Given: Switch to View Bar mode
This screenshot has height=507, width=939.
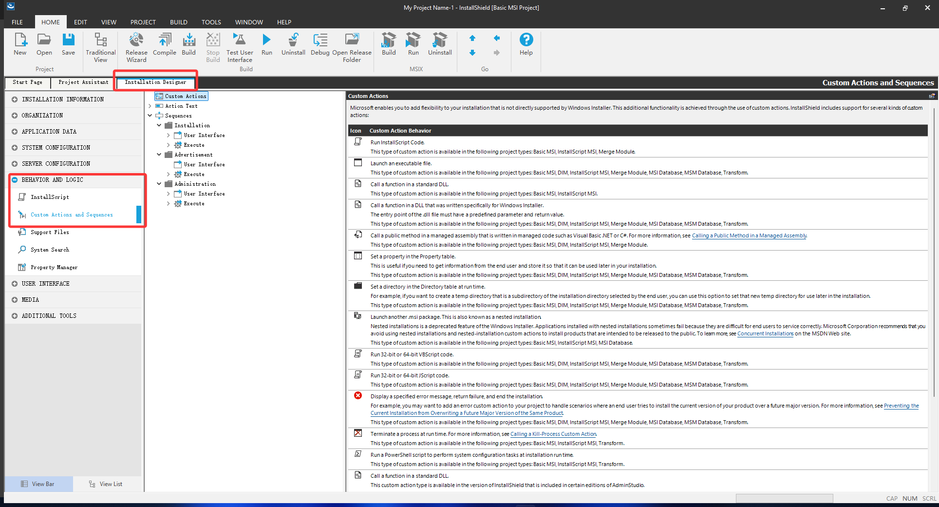Looking at the screenshot, I should click(38, 484).
